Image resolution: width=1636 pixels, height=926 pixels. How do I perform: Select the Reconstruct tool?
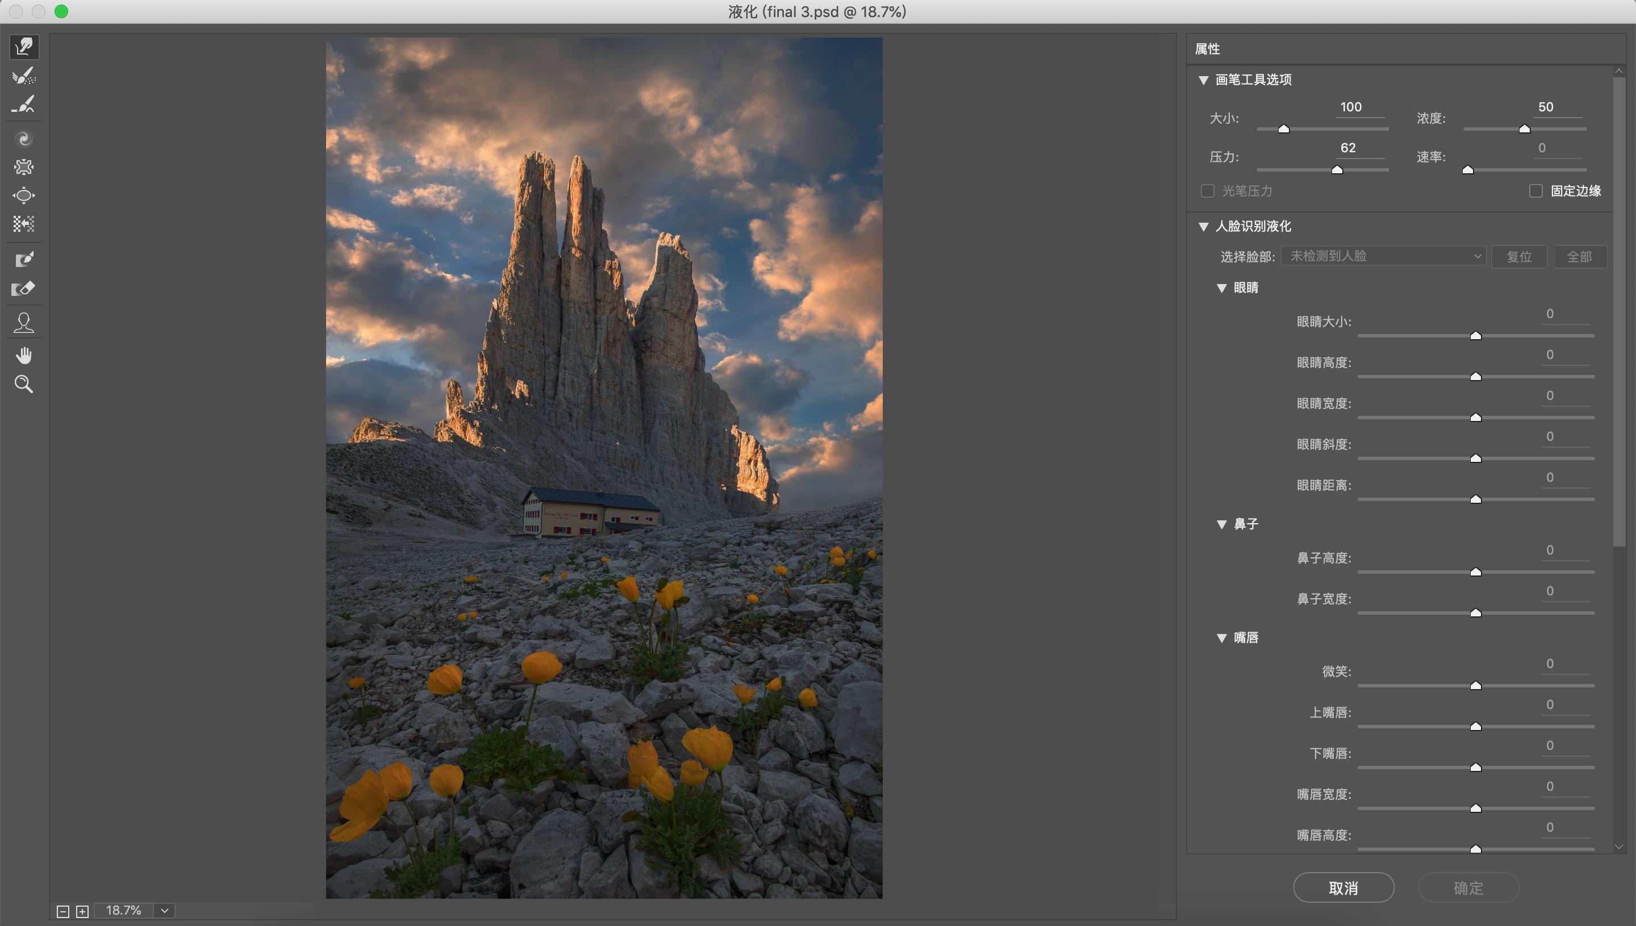24,76
